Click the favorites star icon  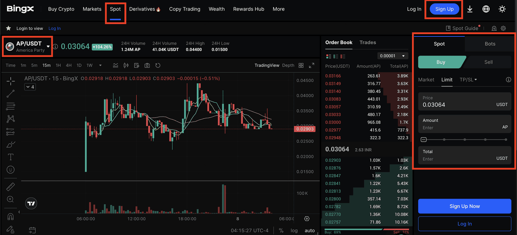[x=8, y=28]
